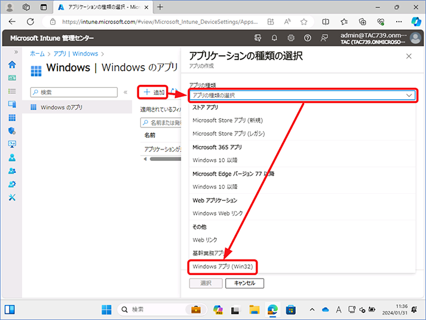Click the browser address bar URL

tap(160, 22)
